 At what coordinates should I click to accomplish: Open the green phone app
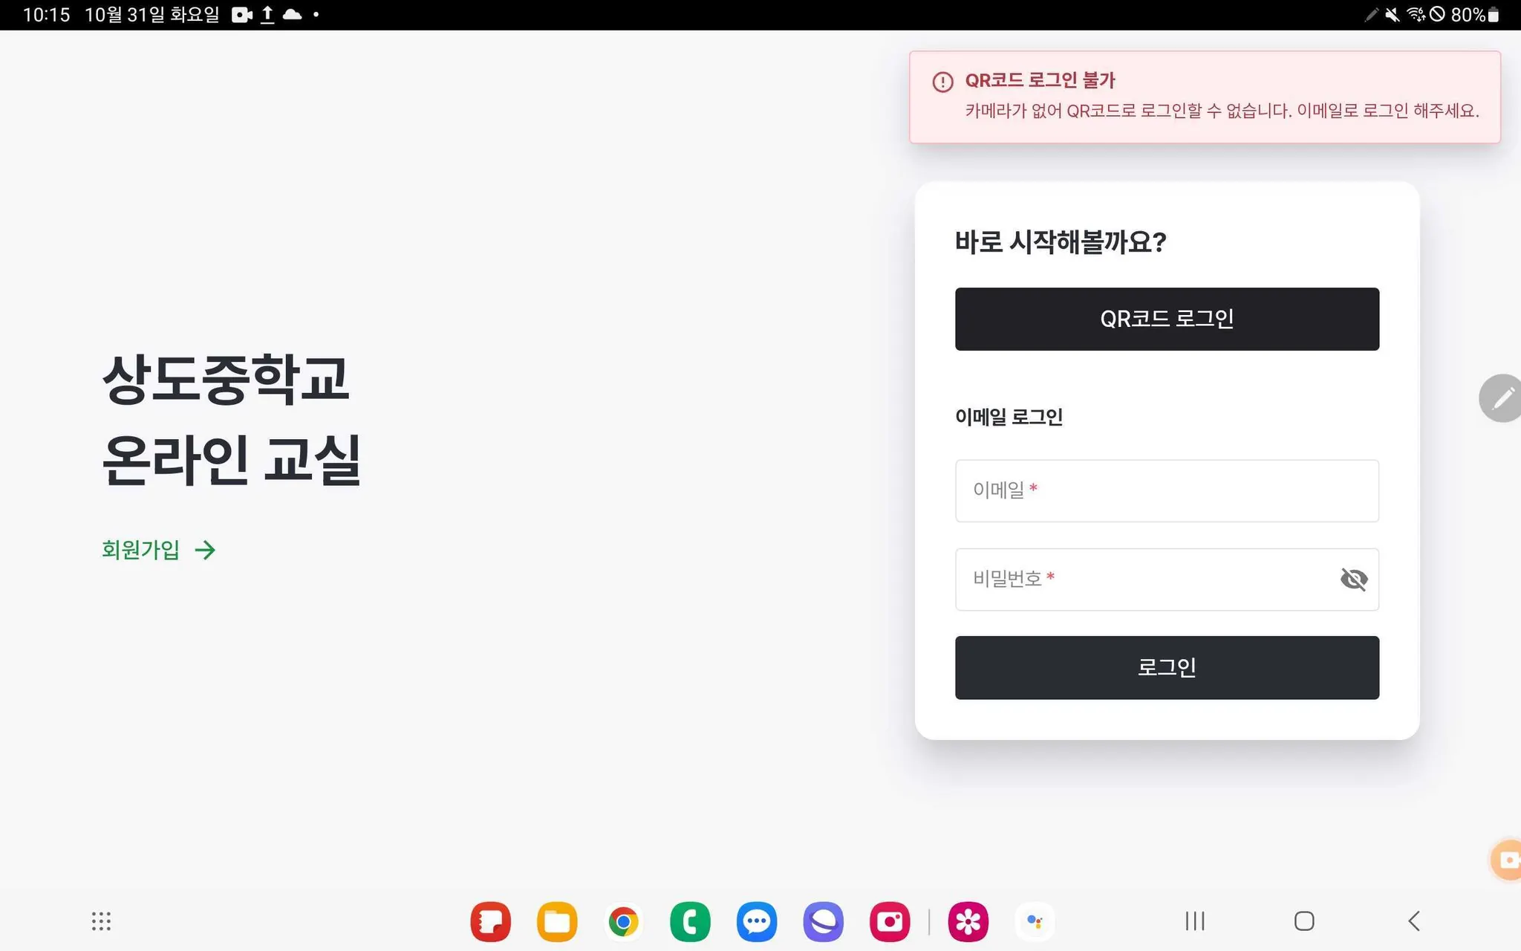click(690, 922)
